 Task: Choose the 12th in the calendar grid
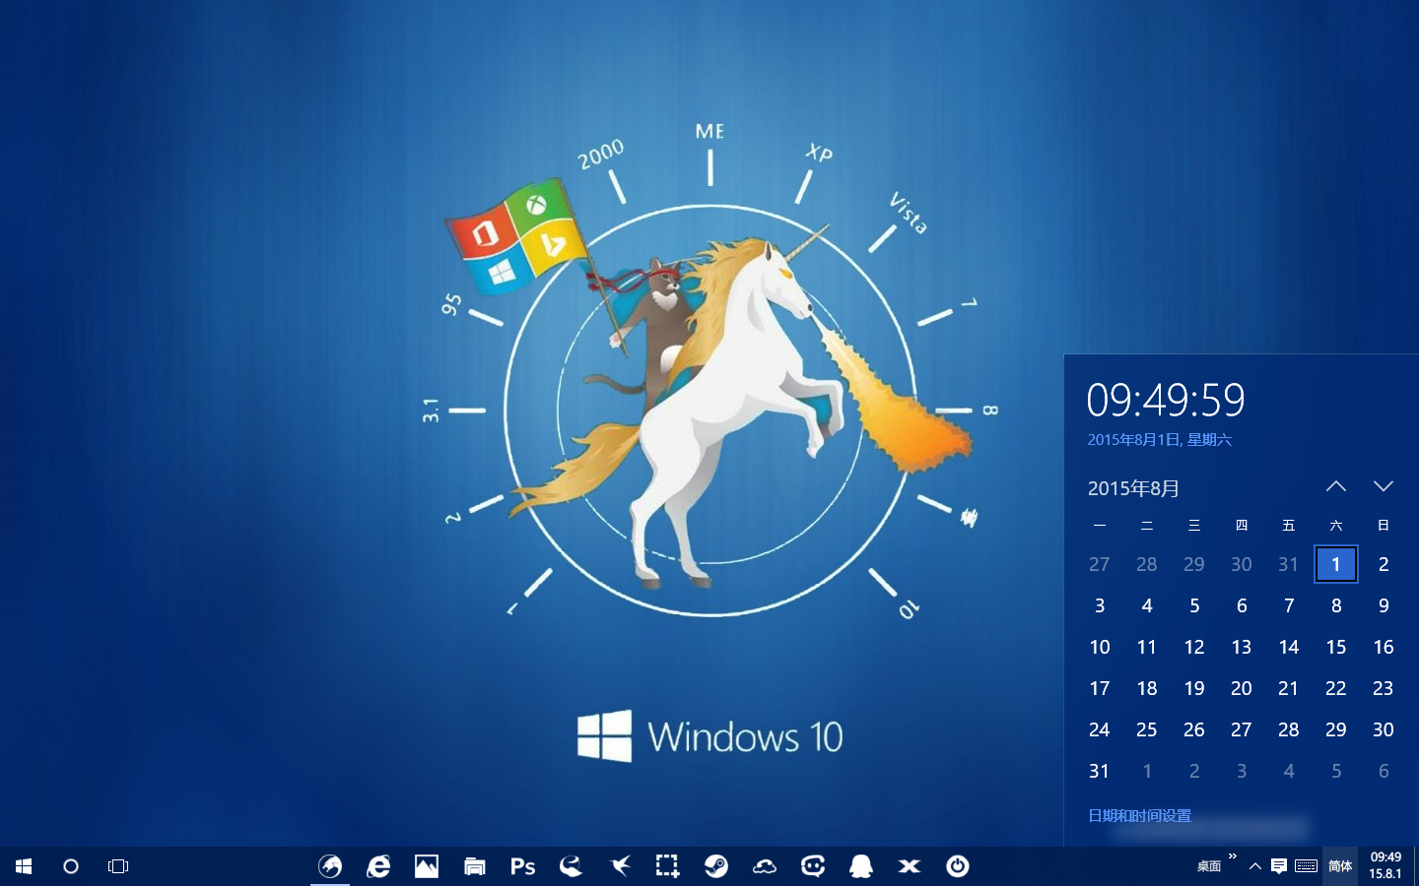pos(1194,647)
